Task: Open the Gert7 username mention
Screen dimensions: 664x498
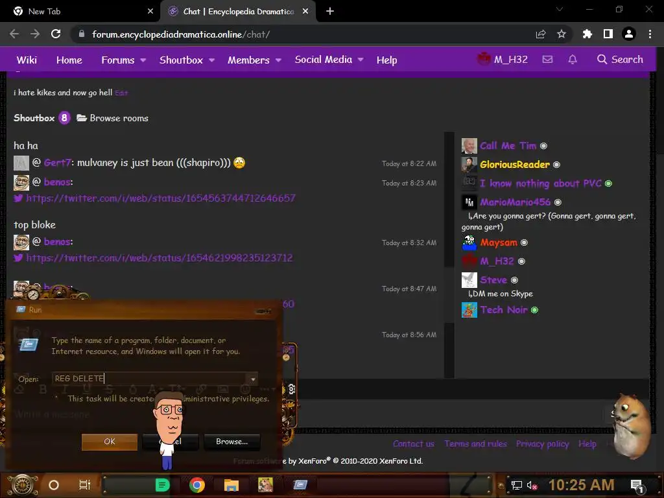Action: (58, 163)
